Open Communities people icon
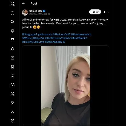The width and height of the screenshot is (126, 126). point(13,85)
